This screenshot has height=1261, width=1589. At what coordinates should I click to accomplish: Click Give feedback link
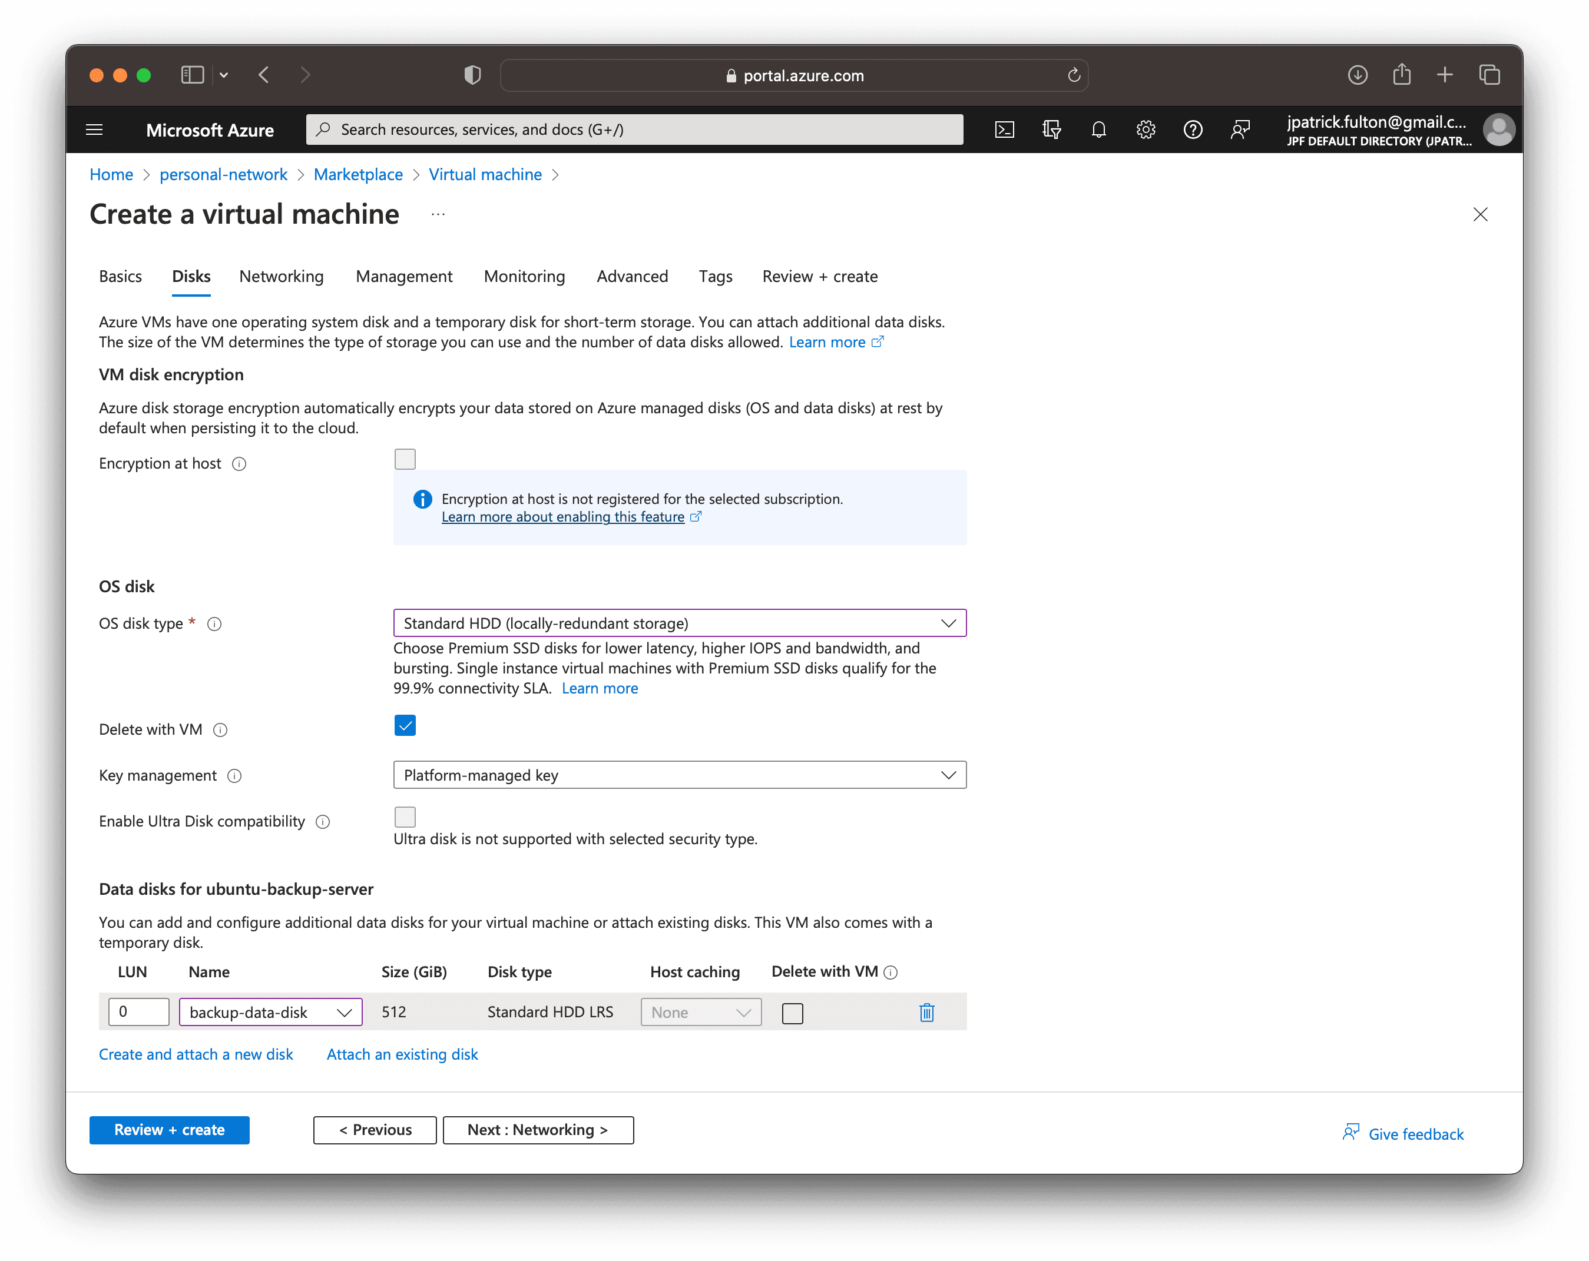click(x=1403, y=1134)
